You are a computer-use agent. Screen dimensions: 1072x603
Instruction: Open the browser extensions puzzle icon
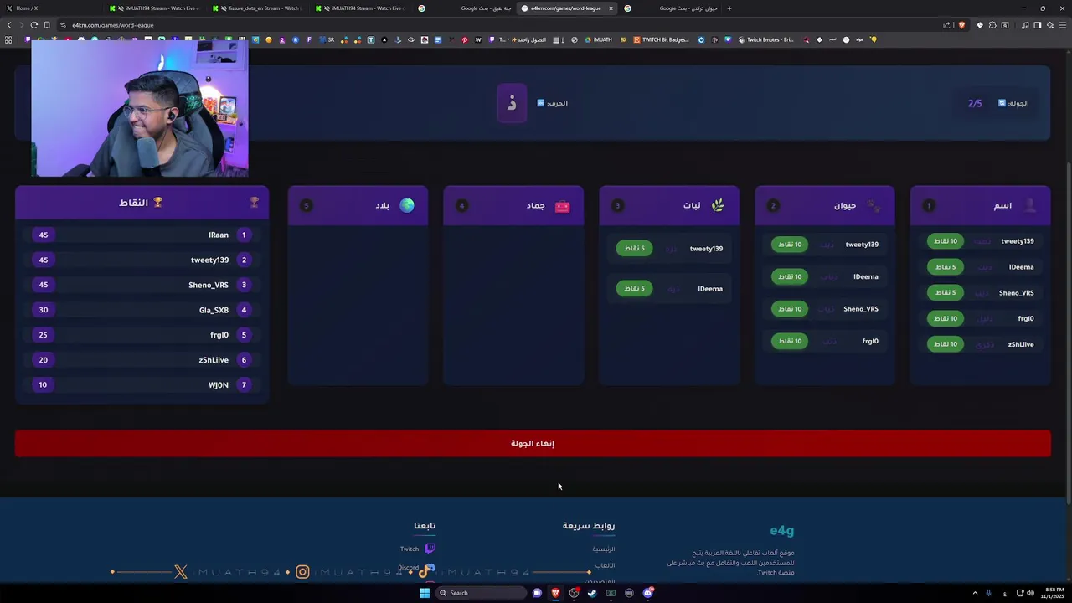coord(992,25)
